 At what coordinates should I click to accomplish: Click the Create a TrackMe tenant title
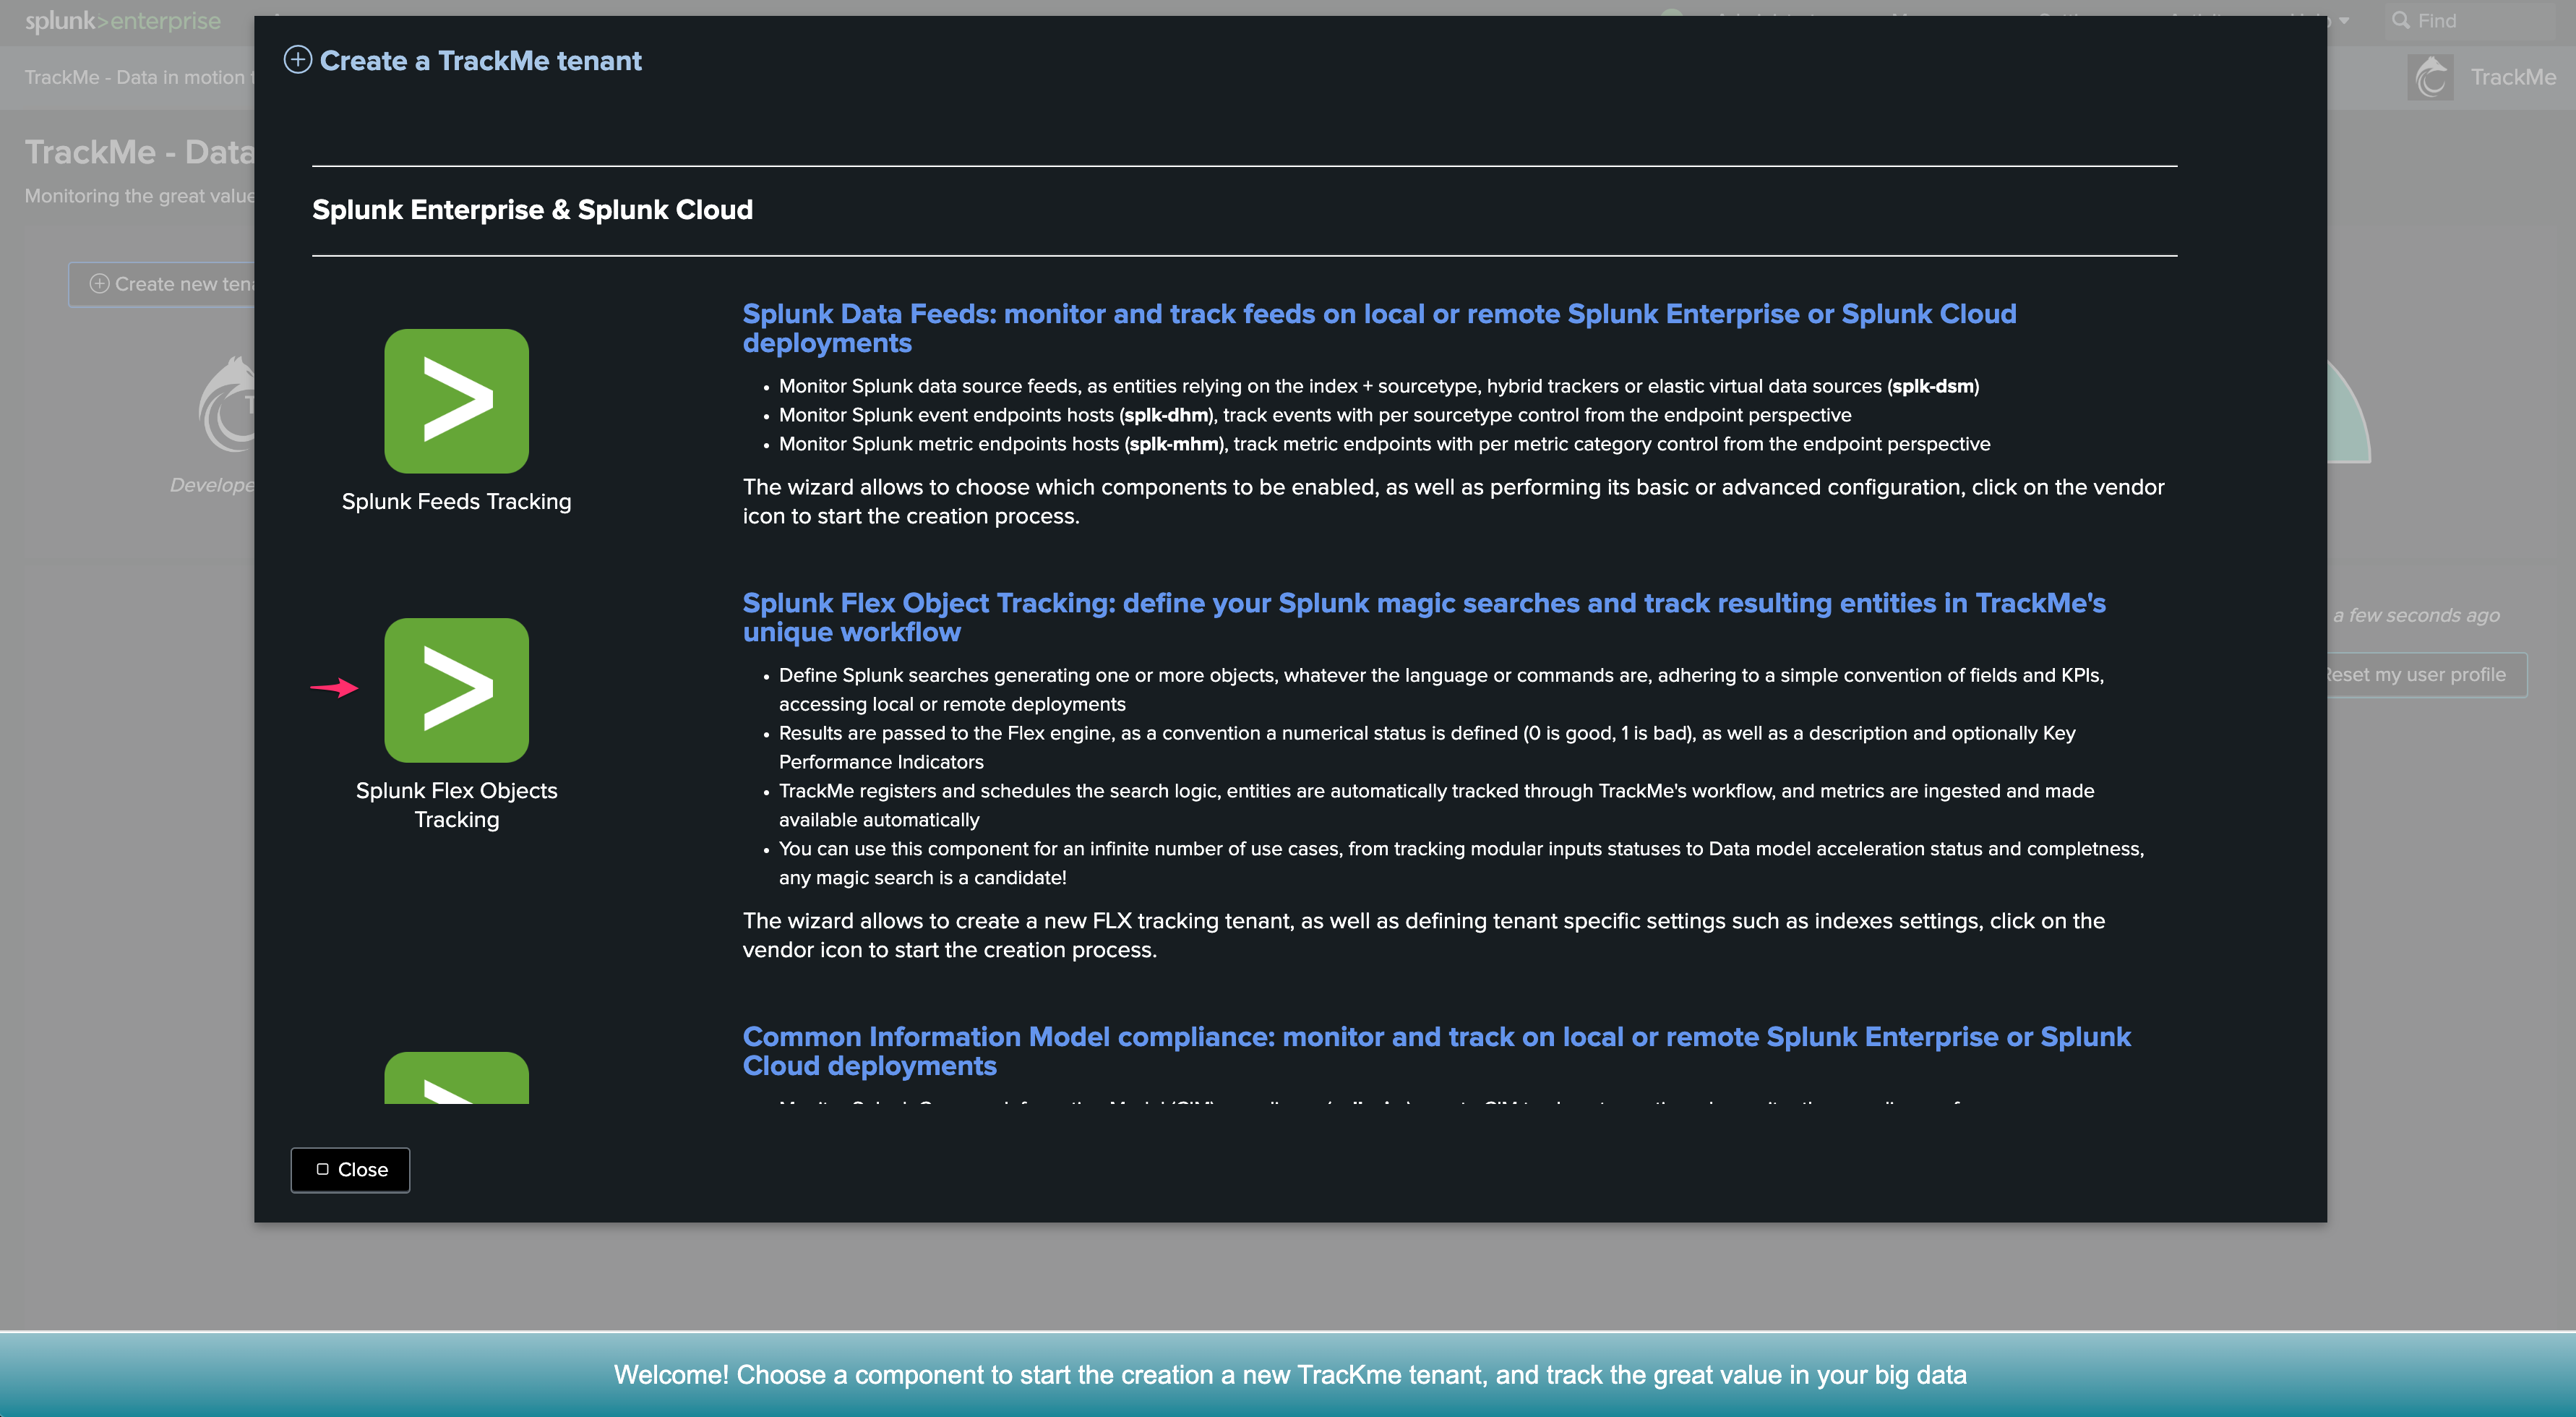[480, 61]
